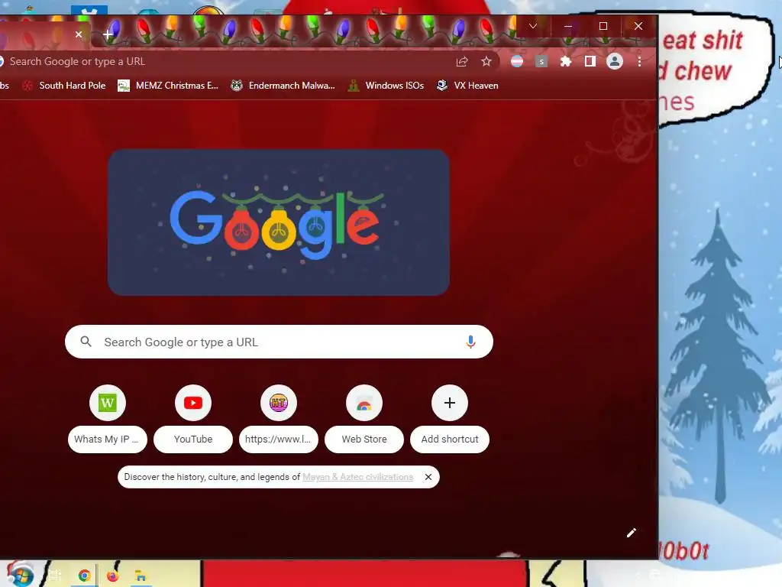Screen dimensions: 782x587
Task: Open Task View on the taskbar
Action: [x=54, y=576]
